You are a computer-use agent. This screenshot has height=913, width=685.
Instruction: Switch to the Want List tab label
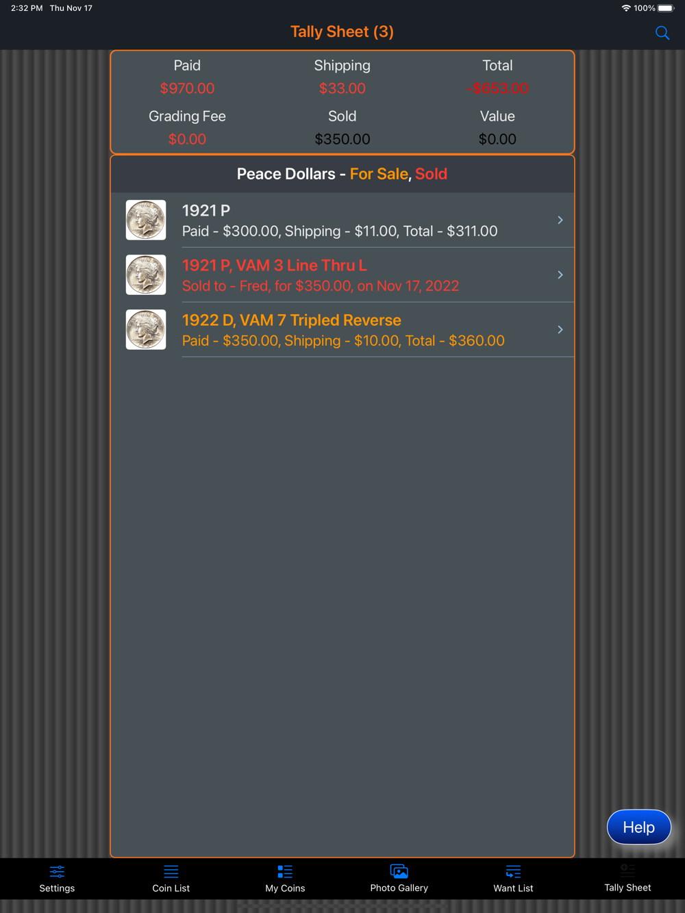(513, 888)
